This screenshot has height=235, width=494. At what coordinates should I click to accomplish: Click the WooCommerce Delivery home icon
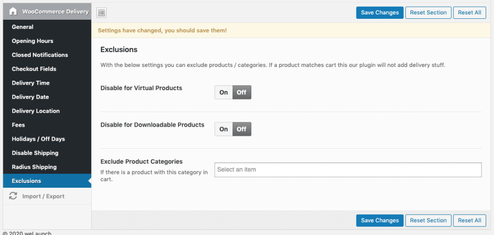[x=13, y=12]
